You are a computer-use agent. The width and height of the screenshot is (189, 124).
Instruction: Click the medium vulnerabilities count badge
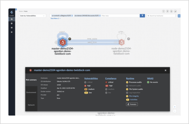click(86, 89)
